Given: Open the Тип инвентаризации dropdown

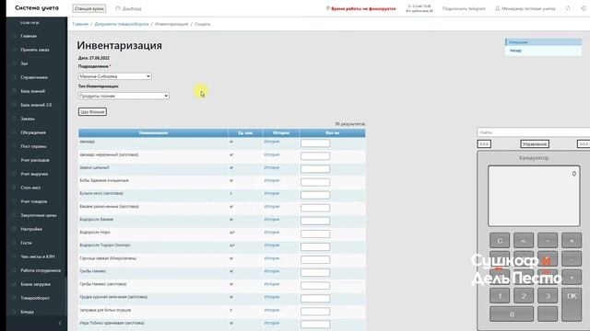Looking at the screenshot, I should [x=124, y=96].
